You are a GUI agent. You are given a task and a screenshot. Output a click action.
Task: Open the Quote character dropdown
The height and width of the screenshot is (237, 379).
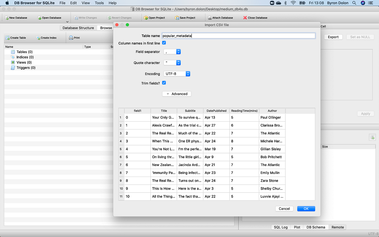(172, 63)
